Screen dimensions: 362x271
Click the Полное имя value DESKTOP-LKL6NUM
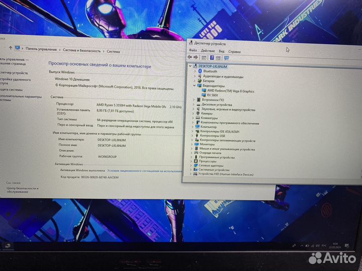coord(112,146)
